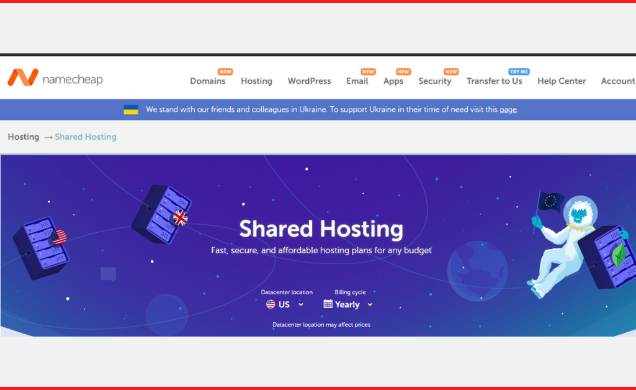Click the server with UK flag illustration
The height and width of the screenshot is (390, 636).
click(161, 215)
